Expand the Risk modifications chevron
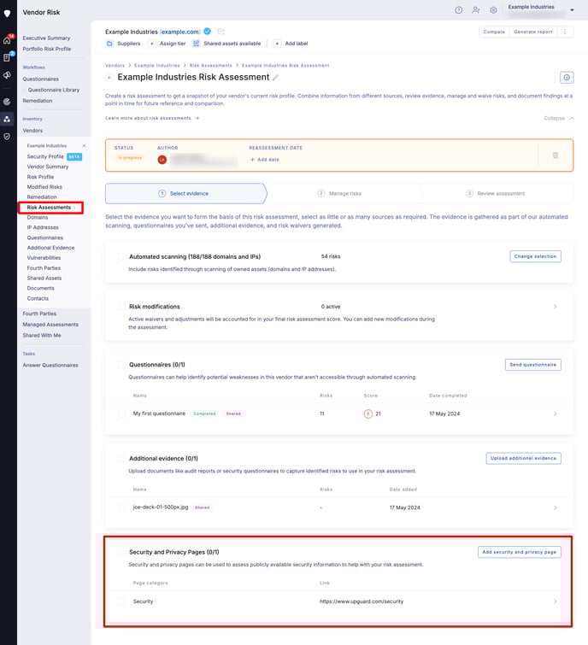Image resolution: width=588 pixels, height=645 pixels. tap(555, 307)
